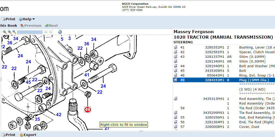Select part number 3435309M1
Screen dimensions: 275x137
215,71
